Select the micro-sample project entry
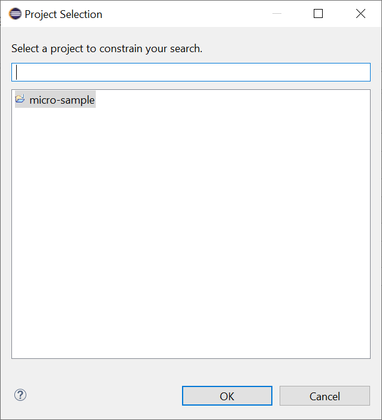382x420 pixels. click(x=62, y=100)
